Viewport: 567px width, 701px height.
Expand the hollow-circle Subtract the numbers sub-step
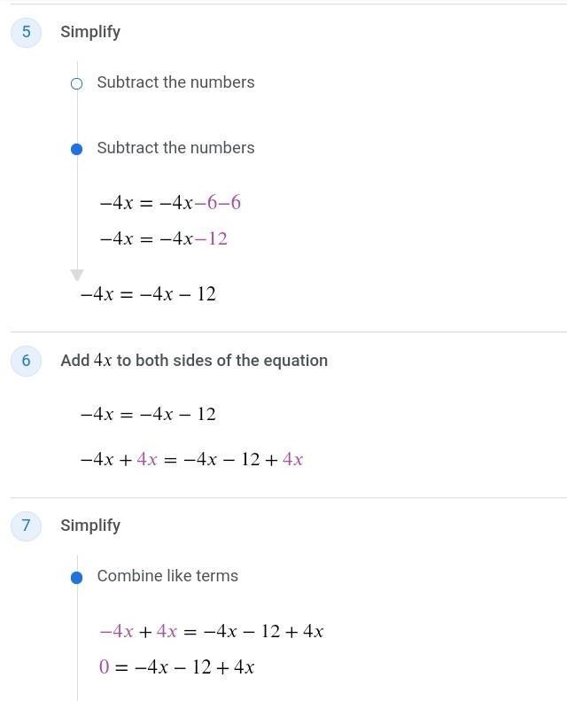click(76, 83)
